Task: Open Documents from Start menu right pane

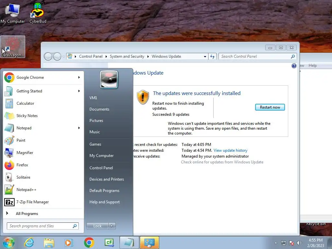Action: click(99, 109)
